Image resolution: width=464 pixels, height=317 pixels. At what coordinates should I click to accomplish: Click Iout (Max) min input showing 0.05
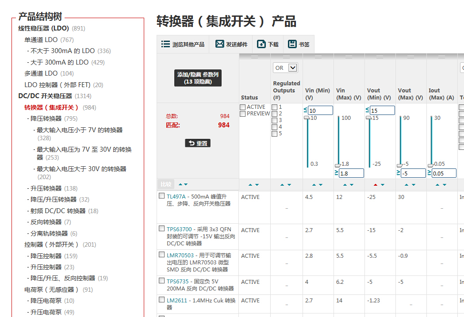click(444, 173)
